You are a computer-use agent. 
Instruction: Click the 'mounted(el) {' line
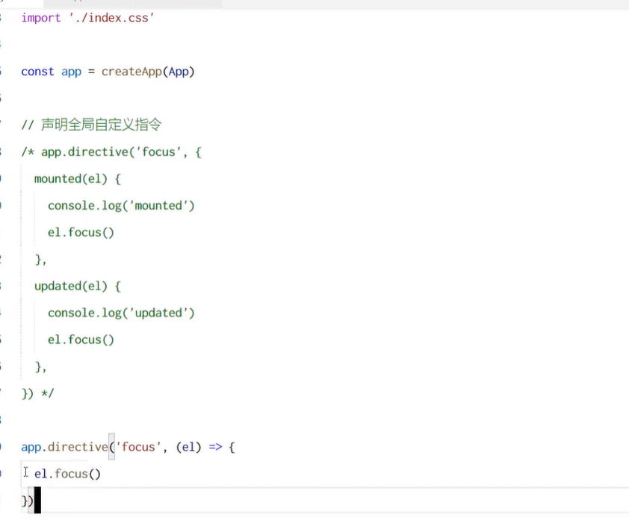78,179
